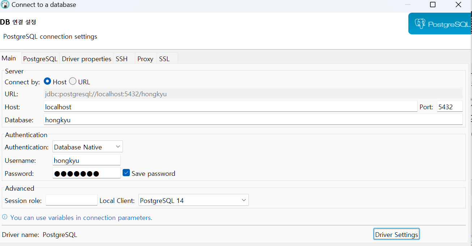Screen dimensions: 472x246
Task: Open the Local Client dropdown
Action: click(x=194, y=200)
